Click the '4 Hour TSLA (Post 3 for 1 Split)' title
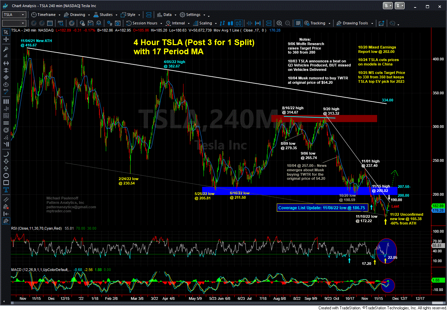Viewport: 447px width, 310px height. click(194, 42)
